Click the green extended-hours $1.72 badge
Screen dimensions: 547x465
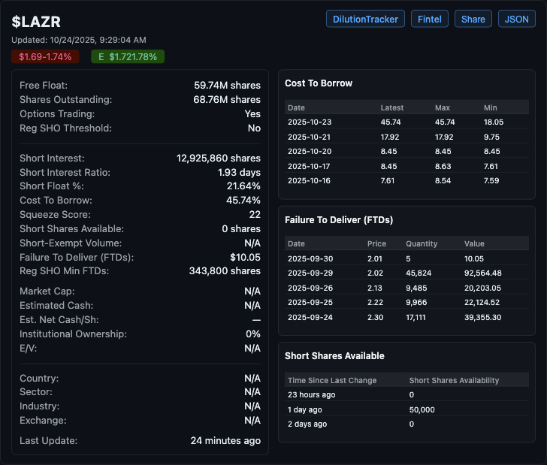(128, 56)
